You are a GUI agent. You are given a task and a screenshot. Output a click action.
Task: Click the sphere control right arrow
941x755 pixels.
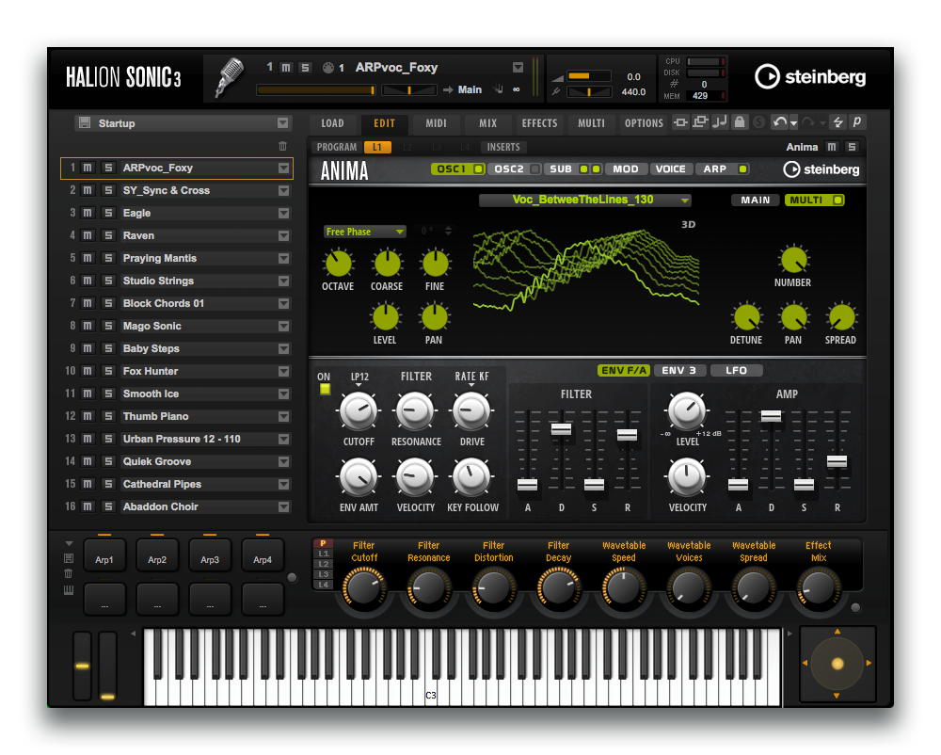click(x=869, y=663)
